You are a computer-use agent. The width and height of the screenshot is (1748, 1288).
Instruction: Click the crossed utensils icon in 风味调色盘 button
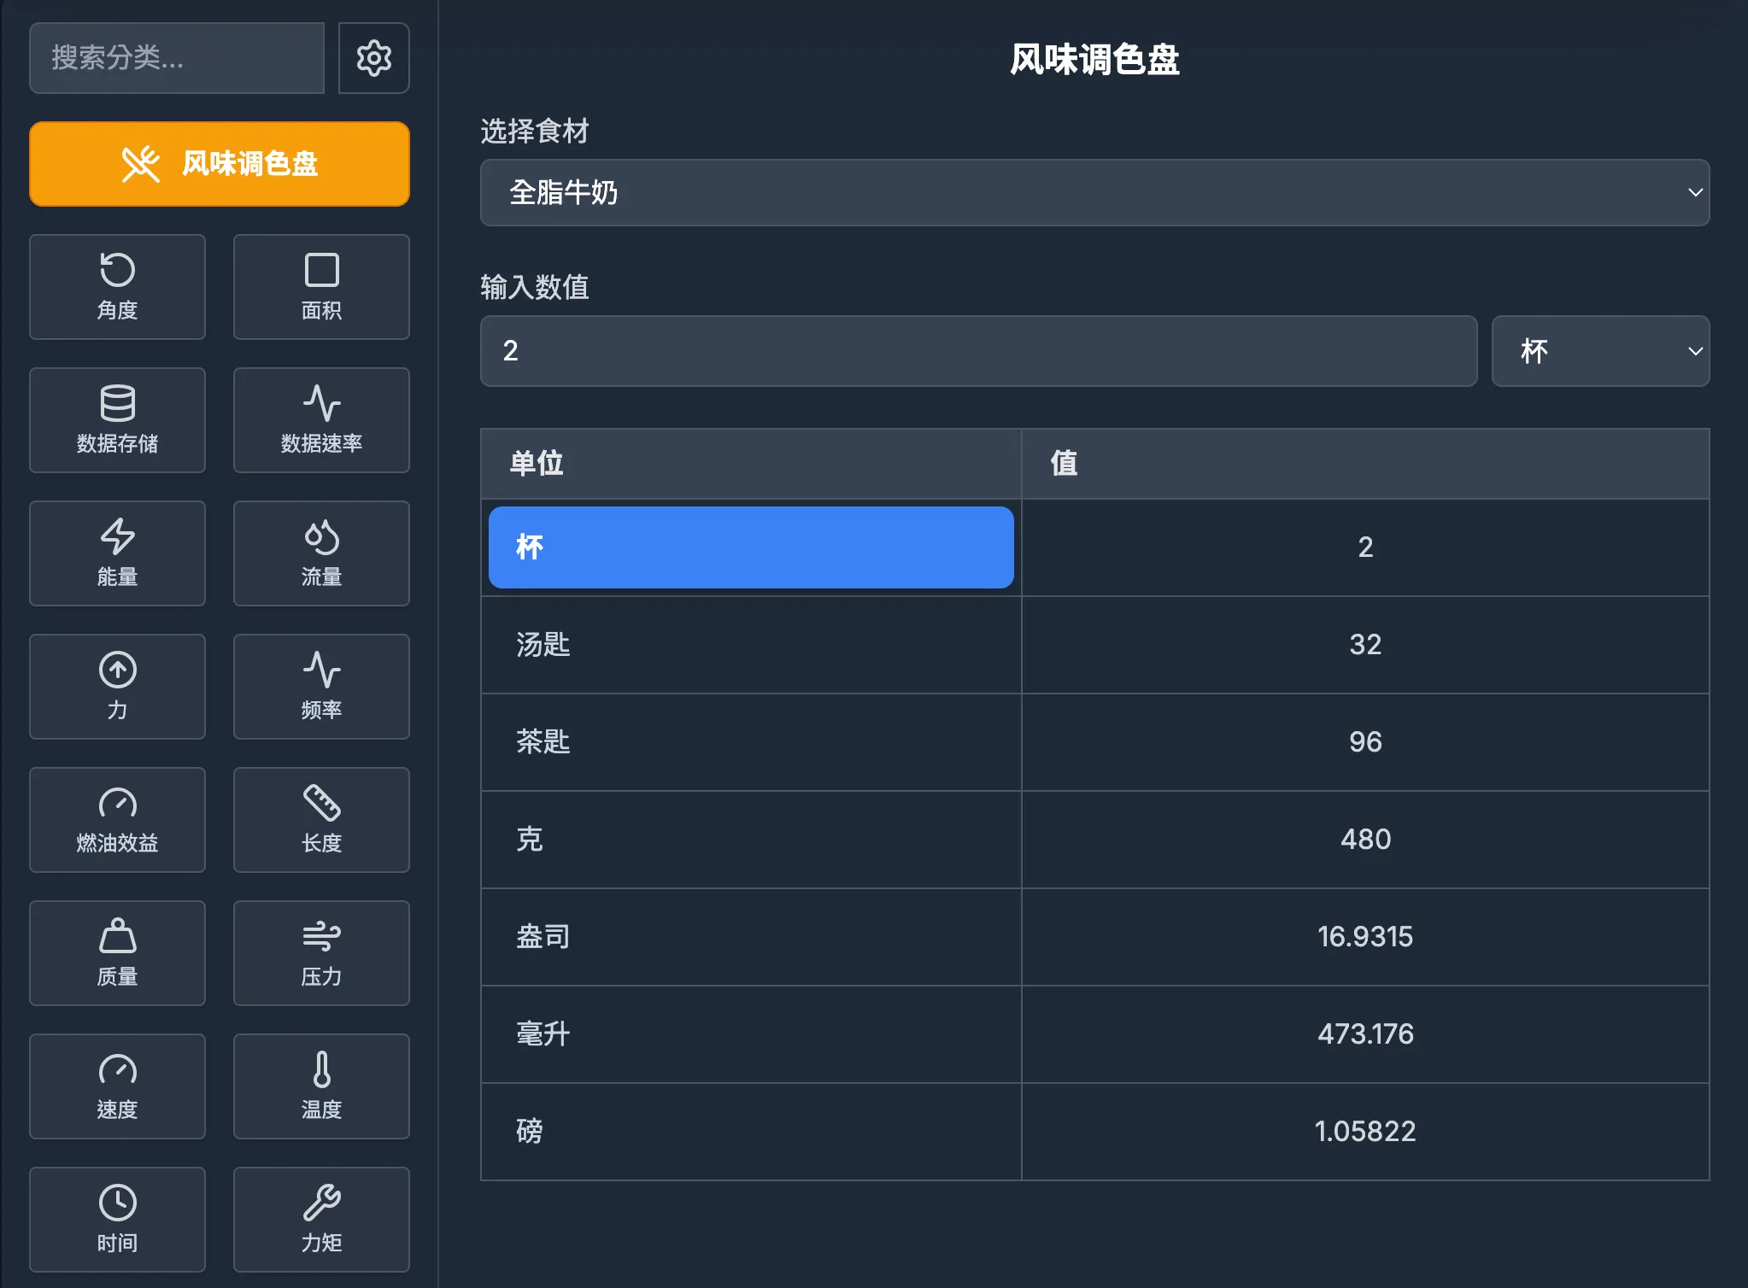[141, 164]
